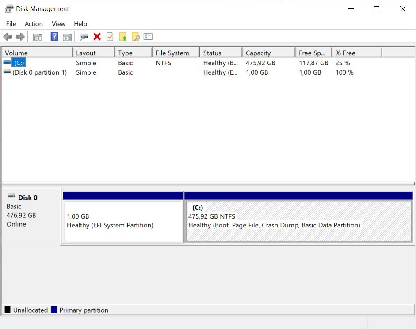
Task: Click the red X Delete toolbar icon
Action: [x=97, y=37]
